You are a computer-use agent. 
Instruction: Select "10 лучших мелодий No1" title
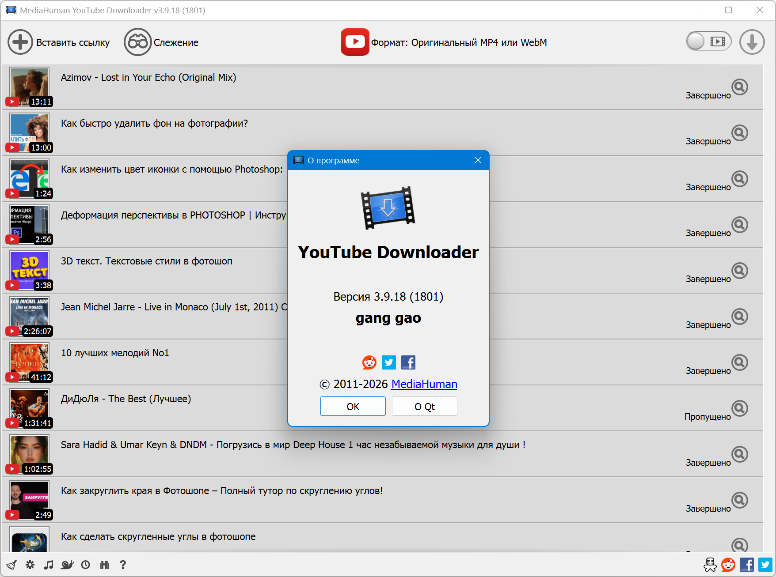point(115,353)
